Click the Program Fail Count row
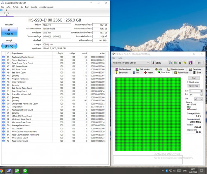 click(53, 79)
